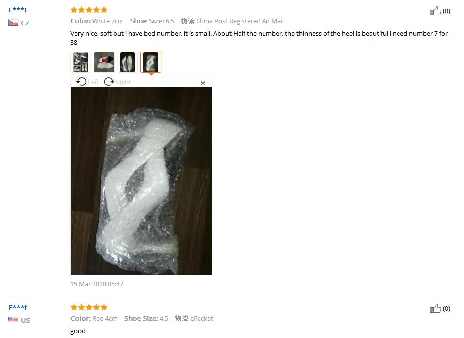Image resolution: width=464 pixels, height=338 pixels.
Task: Open the first review thumbnail of shoe collage
Action: coord(81,62)
